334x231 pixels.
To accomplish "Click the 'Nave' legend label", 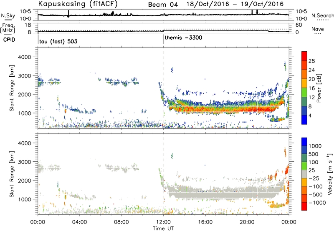I will point(318,29).
